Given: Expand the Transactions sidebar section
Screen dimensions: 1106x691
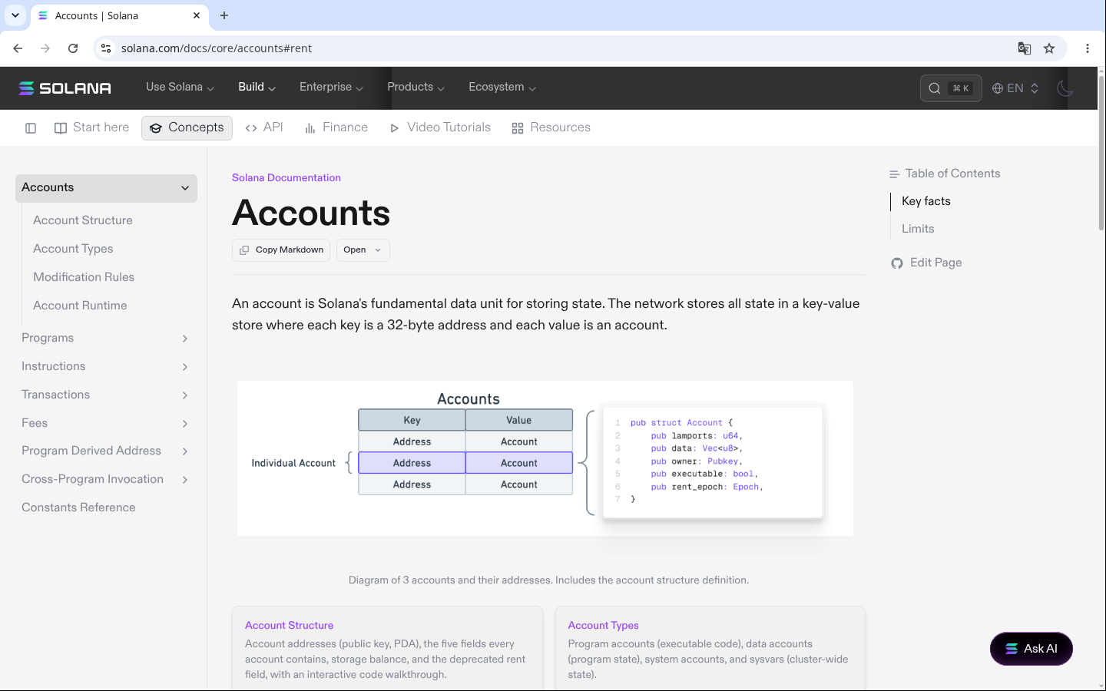Looking at the screenshot, I should click(x=106, y=395).
